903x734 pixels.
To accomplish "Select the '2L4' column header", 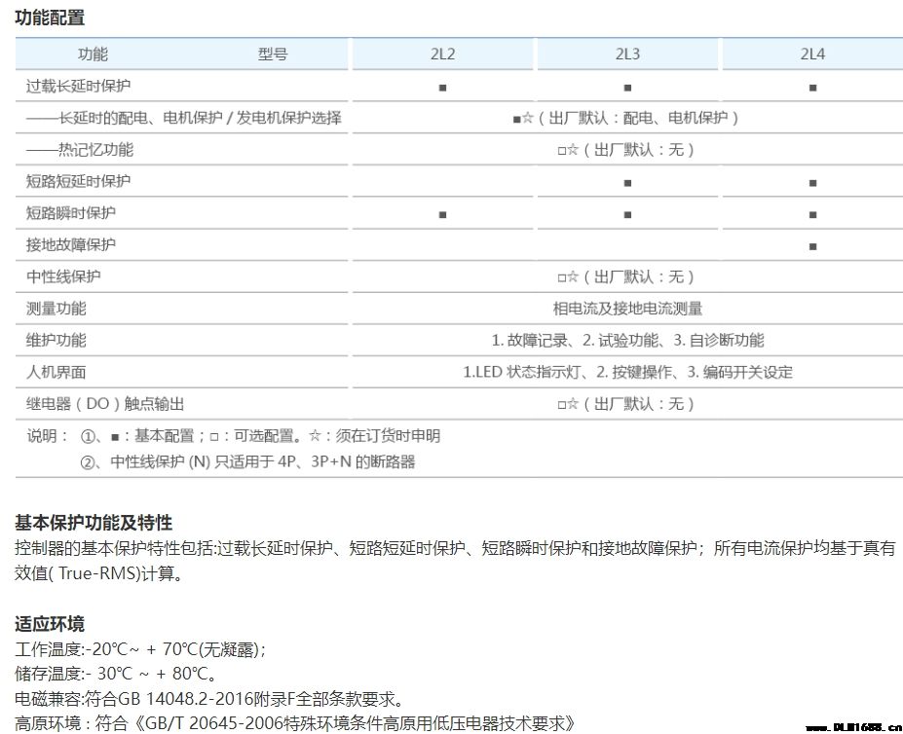I will [812, 55].
